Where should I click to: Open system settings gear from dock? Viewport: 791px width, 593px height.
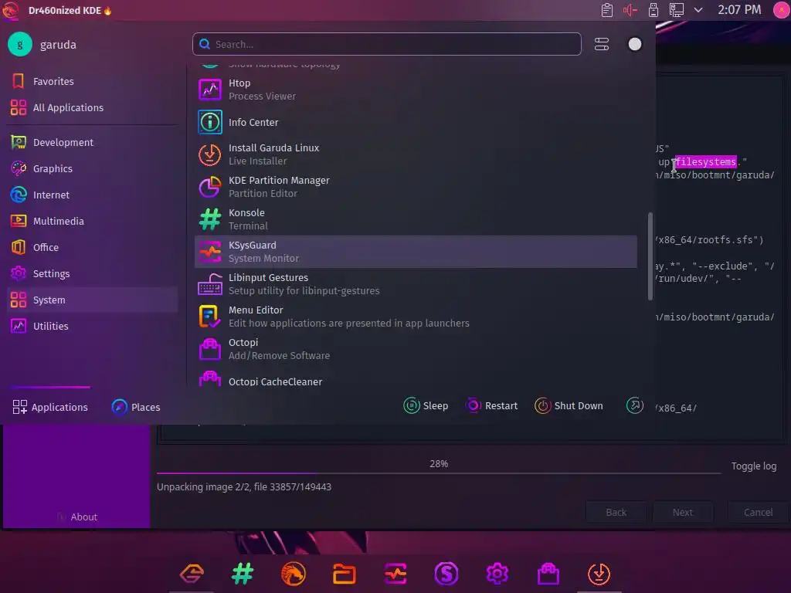coord(497,574)
